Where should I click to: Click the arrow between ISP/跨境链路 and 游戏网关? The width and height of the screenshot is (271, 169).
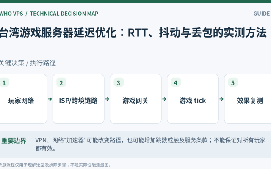coord(107,99)
